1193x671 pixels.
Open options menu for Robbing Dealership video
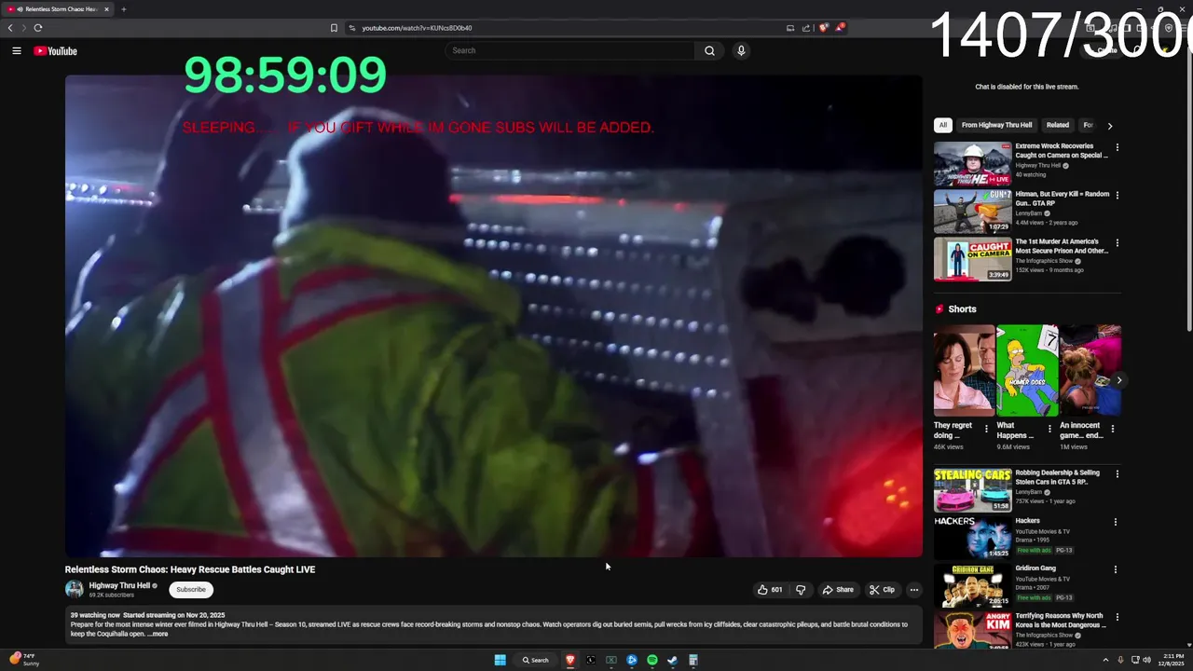click(1117, 474)
